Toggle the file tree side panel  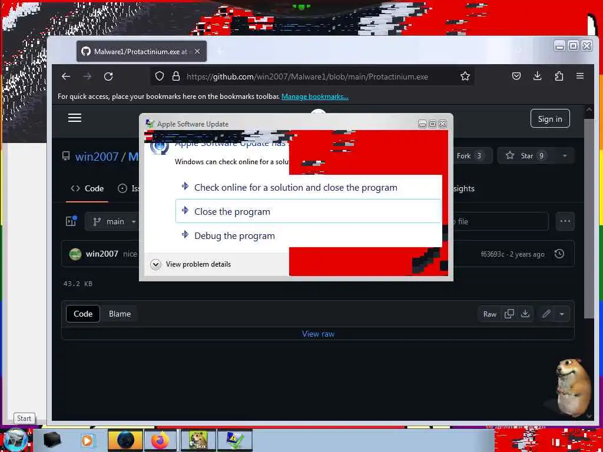coord(71,221)
